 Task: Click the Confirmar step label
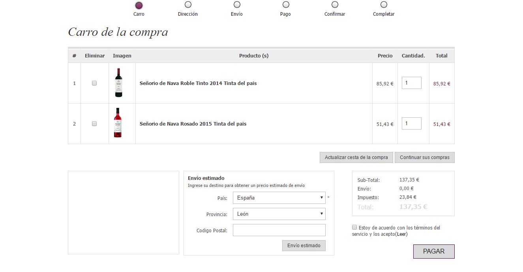coord(335,14)
